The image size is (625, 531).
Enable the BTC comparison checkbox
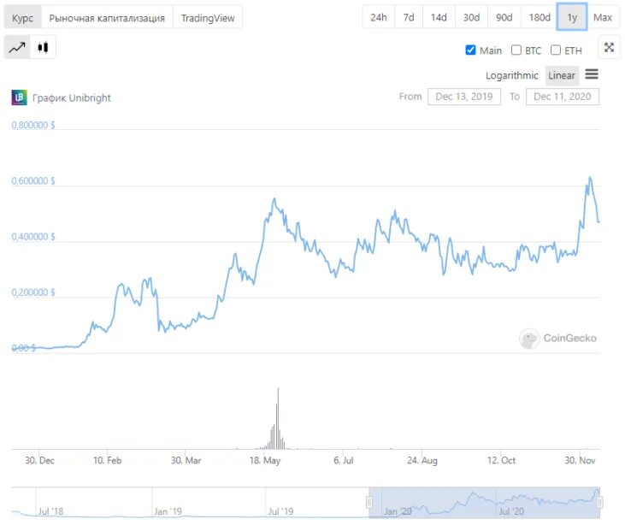pyautogui.click(x=516, y=50)
